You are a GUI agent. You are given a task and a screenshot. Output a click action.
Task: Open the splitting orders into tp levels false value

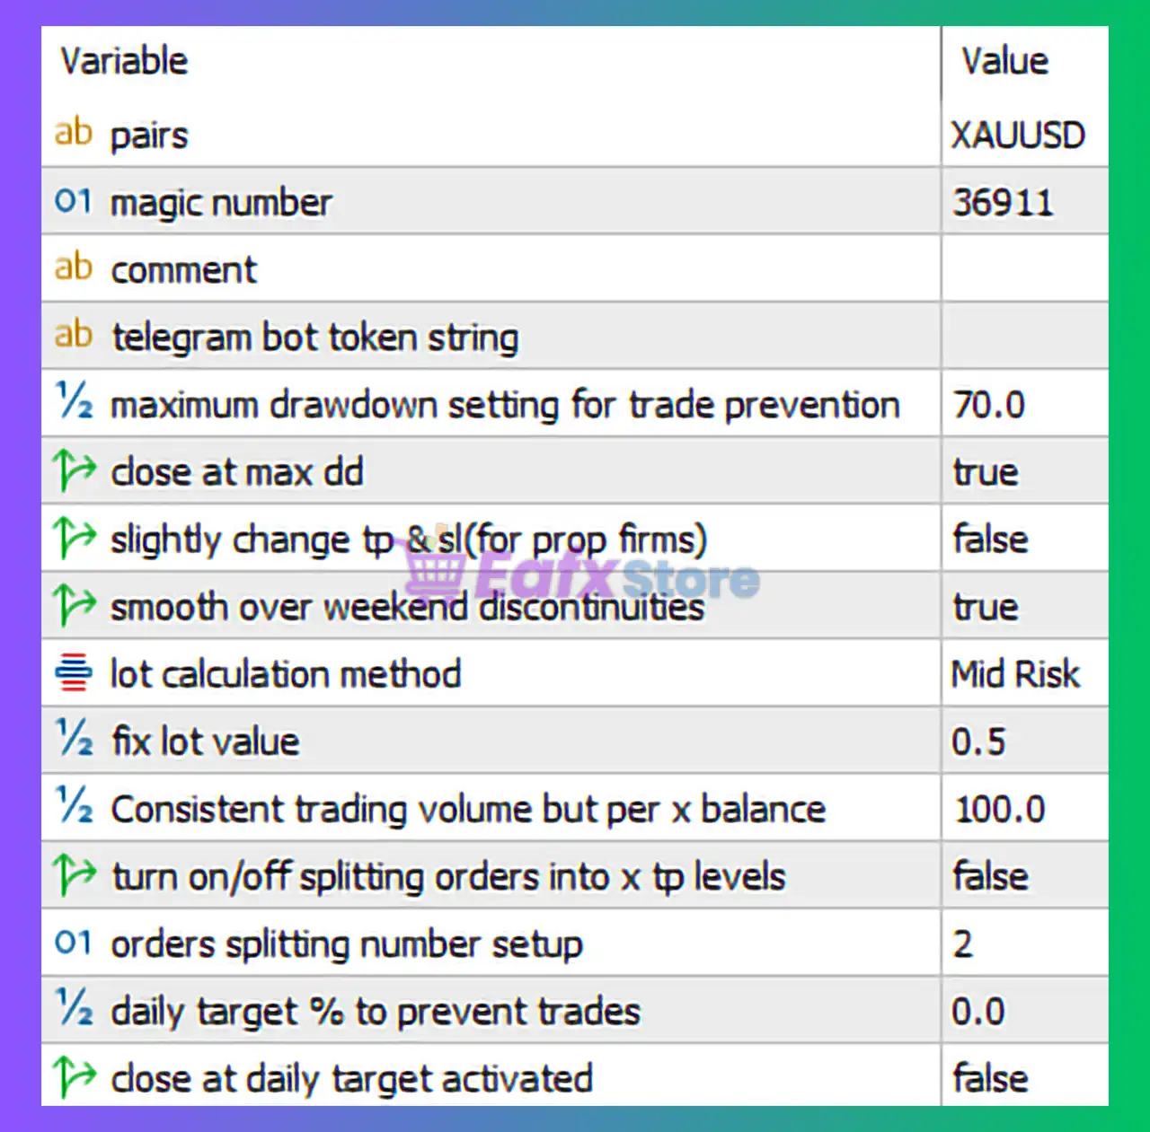990,876
